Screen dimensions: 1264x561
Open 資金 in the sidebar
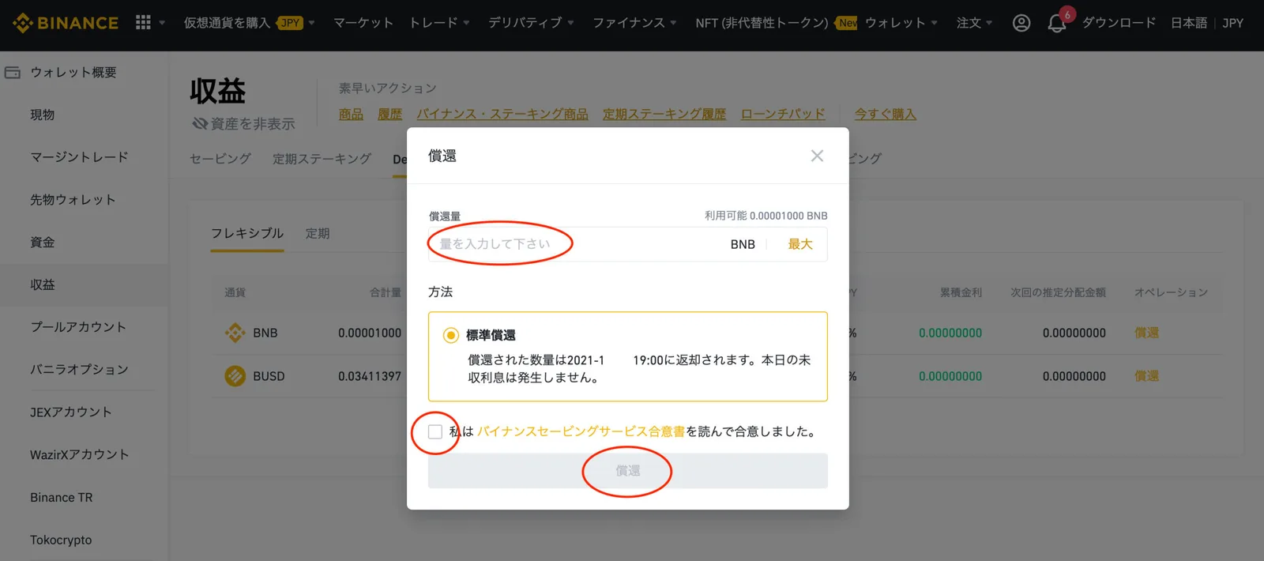(43, 243)
